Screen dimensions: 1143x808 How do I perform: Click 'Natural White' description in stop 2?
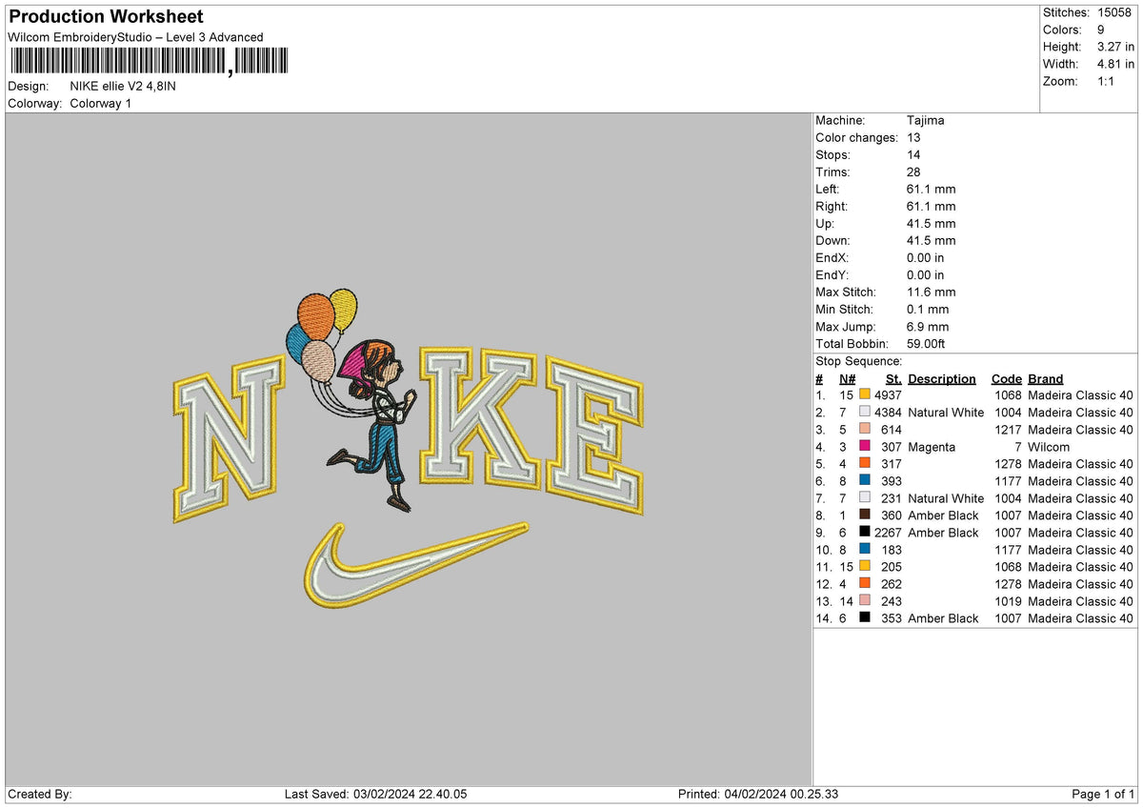[946, 413]
